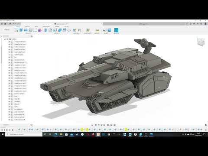Open the INSPECT group dropdown
Viewport: 208px width, 156px height.
pyautogui.click(x=97, y=33)
